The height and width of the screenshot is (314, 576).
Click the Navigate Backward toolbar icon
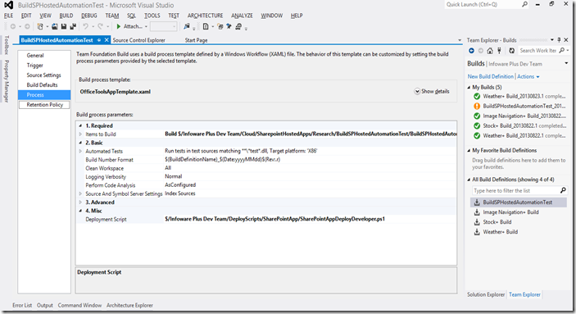[13, 26]
